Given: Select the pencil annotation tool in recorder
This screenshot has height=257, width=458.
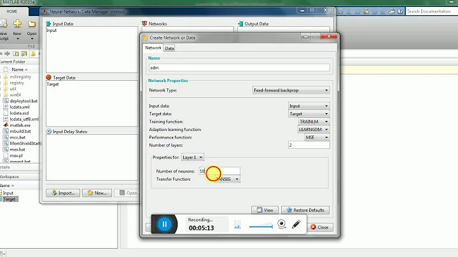Looking at the screenshot, I should [296, 224].
